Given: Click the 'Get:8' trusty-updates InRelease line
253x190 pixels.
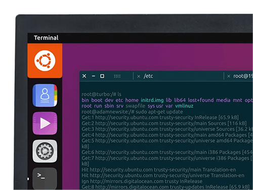Looking at the screenshot, I should pyautogui.click(x=165, y=187).
